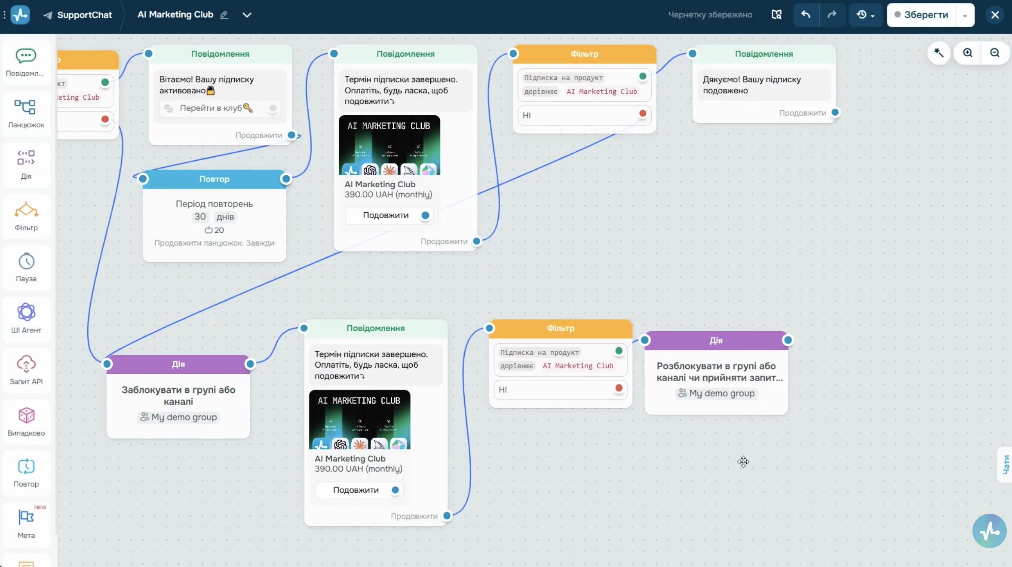The image size is (1012, 567).
Task: Select the ШІ Агент block
Action: (x=26, y=319)
